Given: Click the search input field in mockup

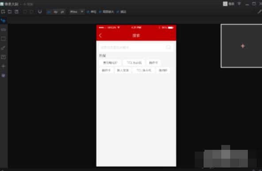Looking at the screenshot, I should (x=136, y=48).
